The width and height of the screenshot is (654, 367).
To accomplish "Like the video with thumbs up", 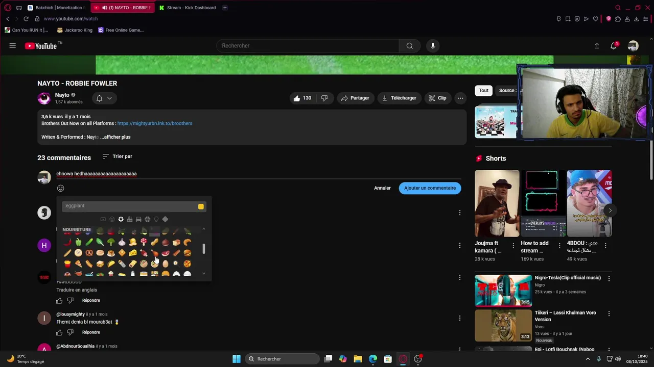I will 302,98.
